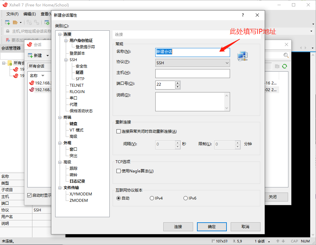Viewport: 316px width, 245px height.
Task: Click the scroll up arrow in status bar
Action: coord(278,241)
